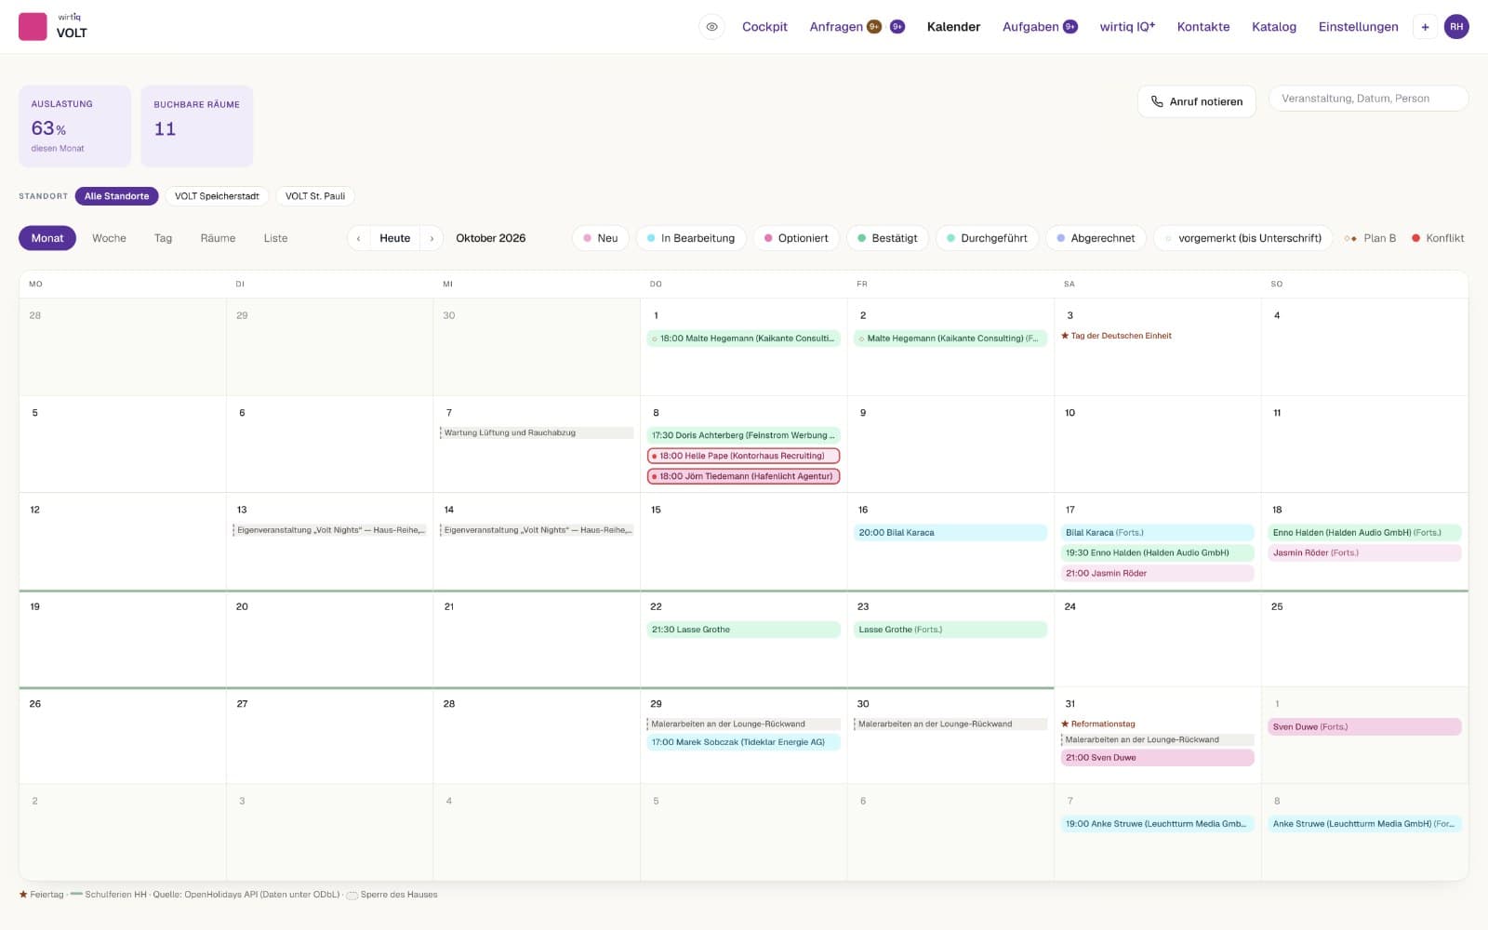Open wirtiq IQ+ navigation item

click(1127, 27)
